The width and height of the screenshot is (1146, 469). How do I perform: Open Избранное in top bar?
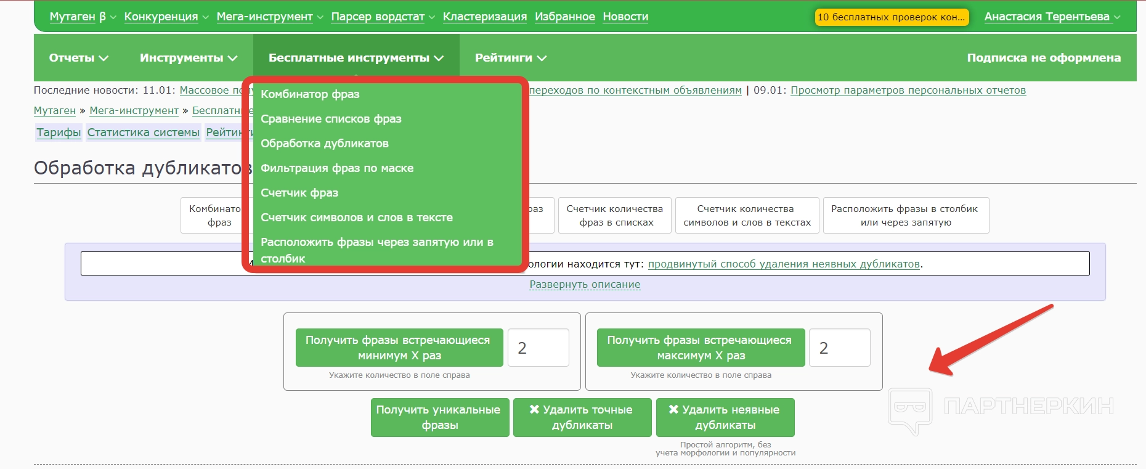[565, 17]
